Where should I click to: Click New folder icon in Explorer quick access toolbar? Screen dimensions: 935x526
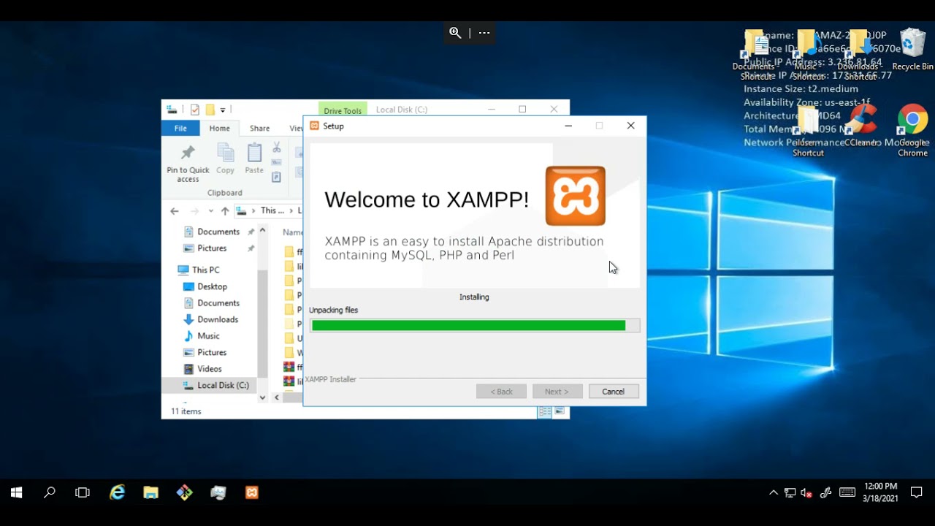pyautogui.click(x=210, y=110)
